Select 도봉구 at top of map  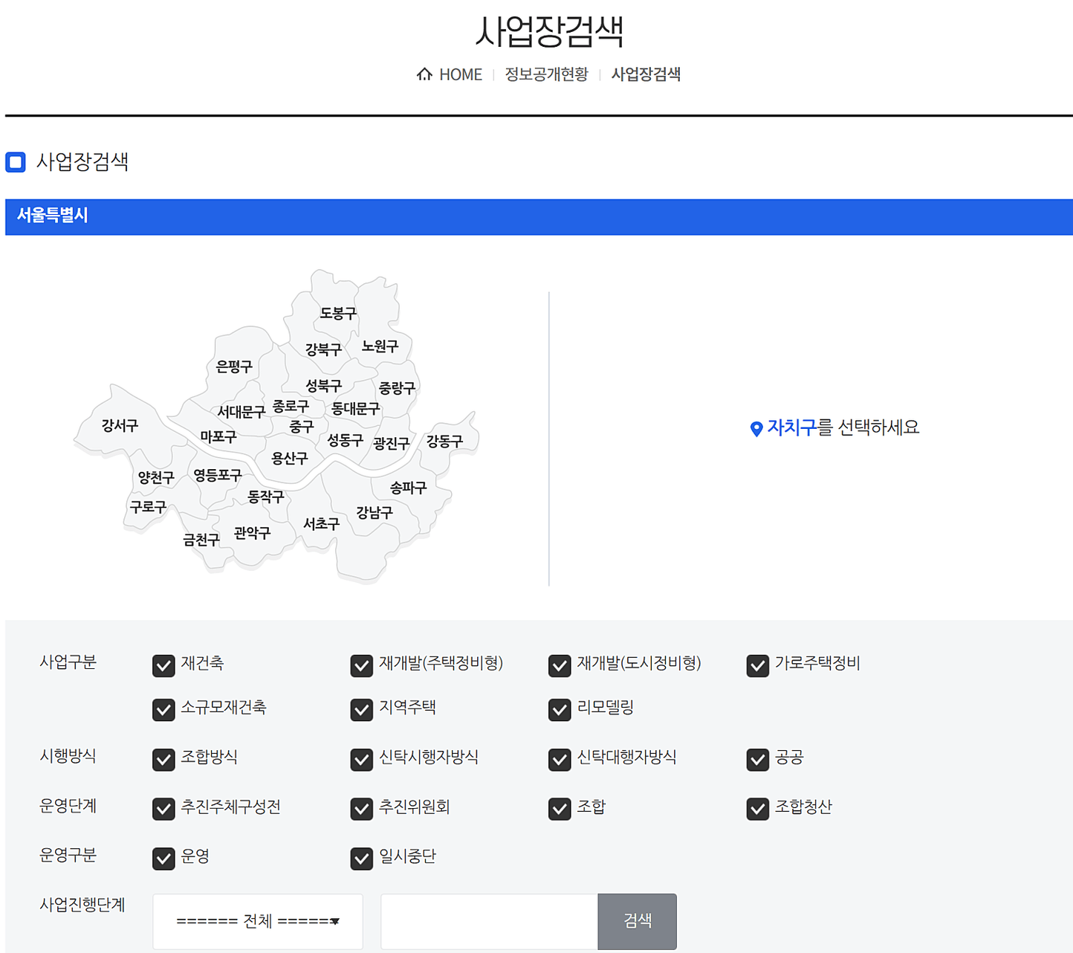point(338,314)
